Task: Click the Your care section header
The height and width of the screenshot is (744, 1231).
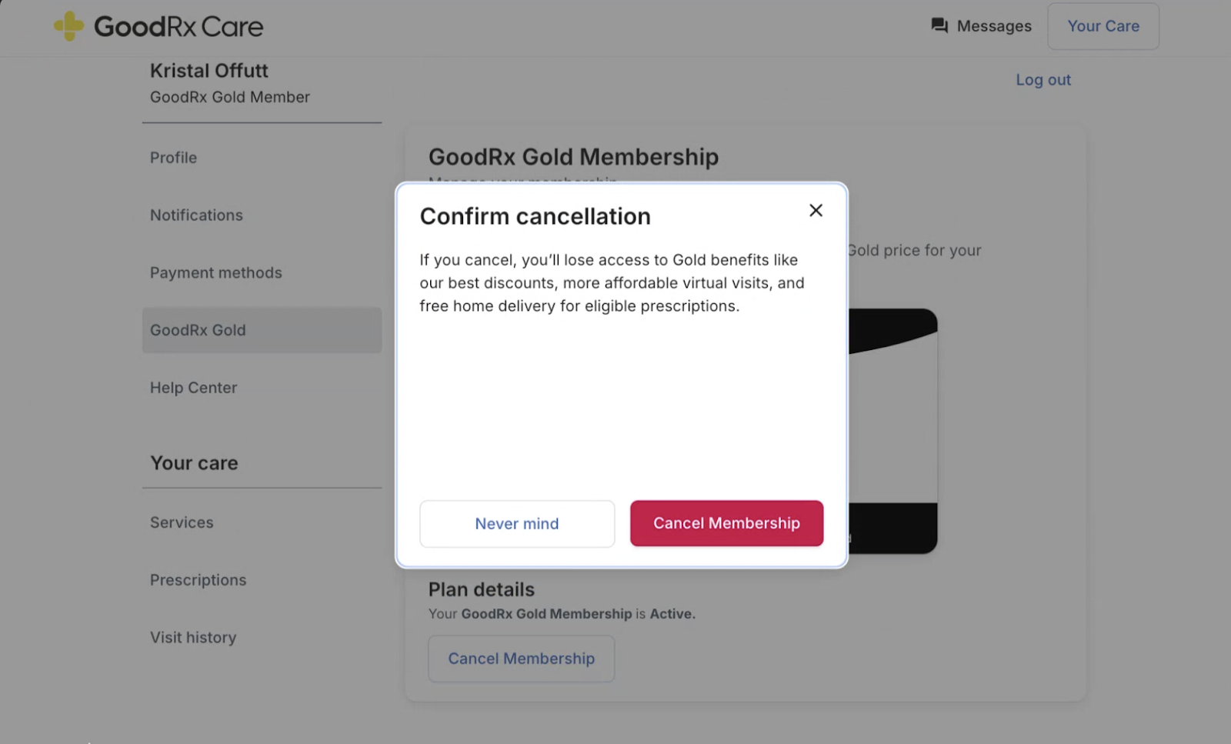Action: coord(193,462)
